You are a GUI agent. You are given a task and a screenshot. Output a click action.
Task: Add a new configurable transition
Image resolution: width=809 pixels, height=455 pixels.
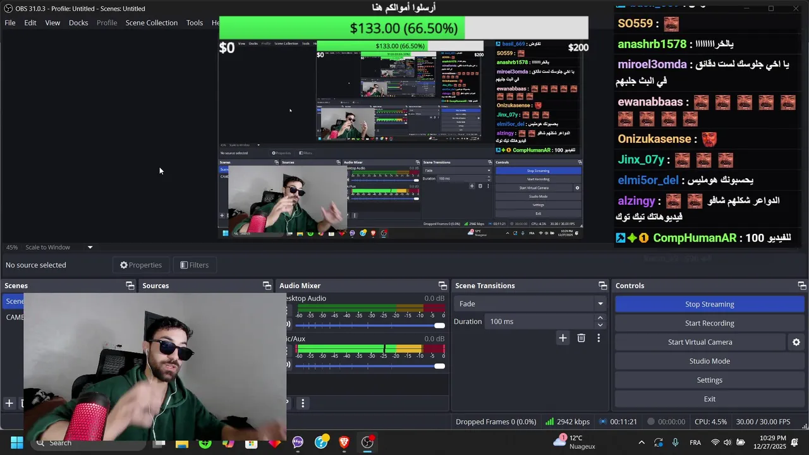563,338
